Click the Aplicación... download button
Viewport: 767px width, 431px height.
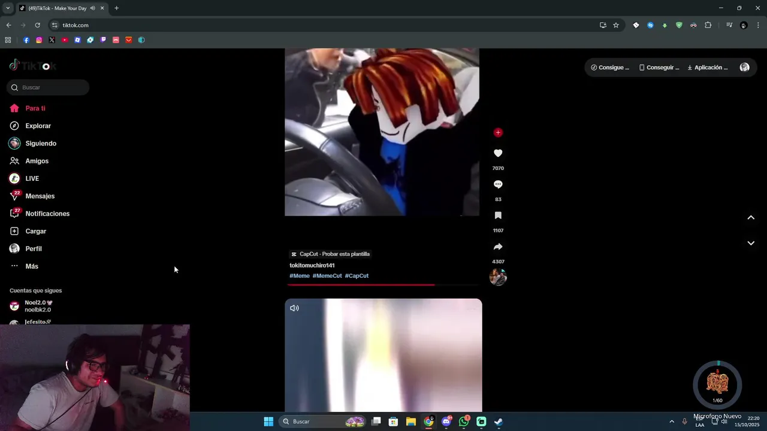pos(708,68)
